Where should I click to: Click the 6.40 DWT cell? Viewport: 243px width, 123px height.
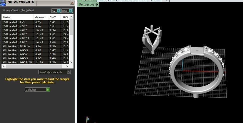[x=54, y=58]
